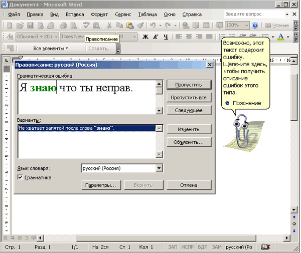Justify text alignment icon
Image resolution: width=301 pixels, height=253 pixels.
(209, 37)
